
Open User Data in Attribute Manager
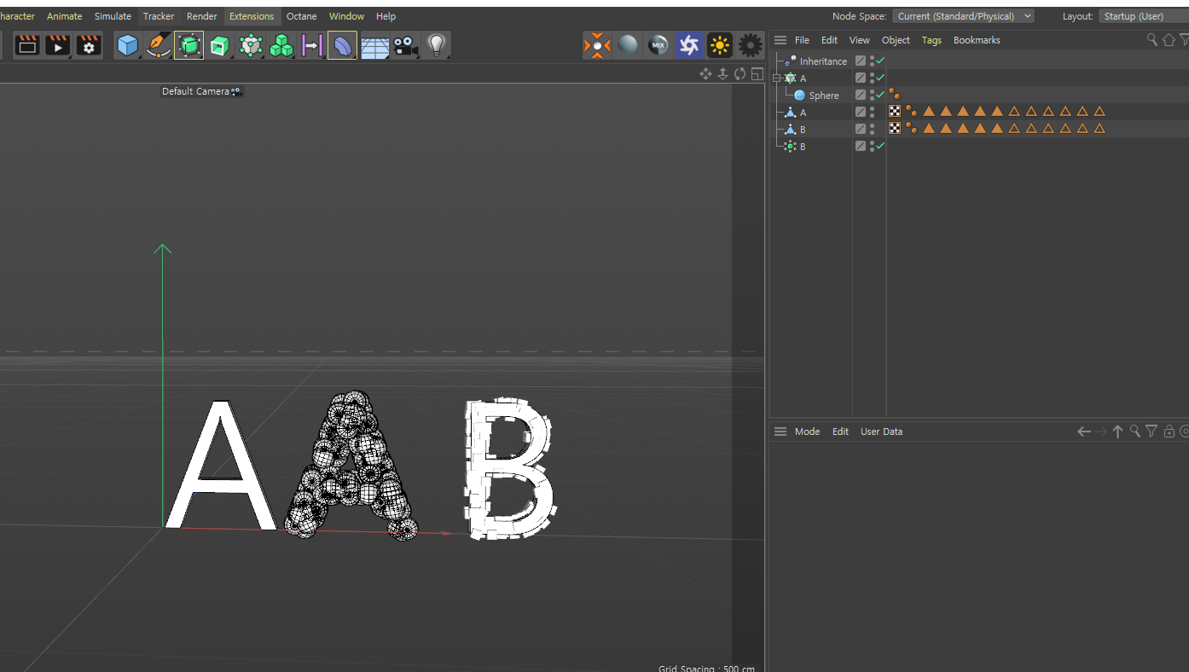point(881,432)
